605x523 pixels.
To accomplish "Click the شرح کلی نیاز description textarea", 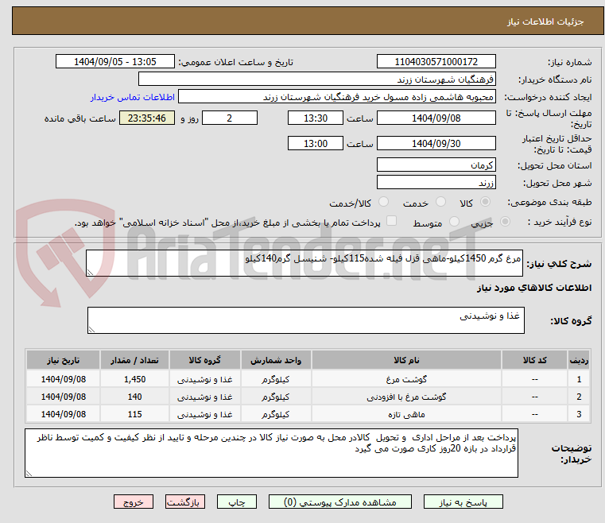I will pyautogui.click(x=304, y=263).
